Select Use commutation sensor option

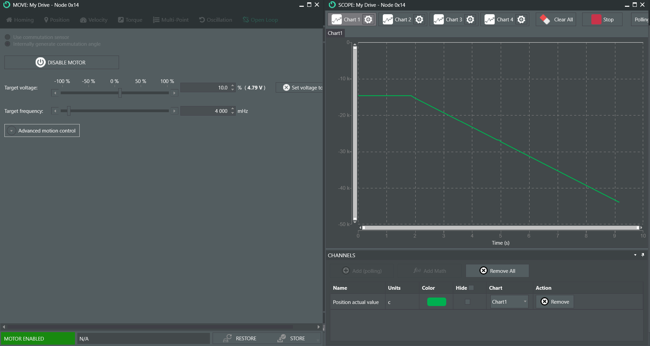[x=7, y=37]
